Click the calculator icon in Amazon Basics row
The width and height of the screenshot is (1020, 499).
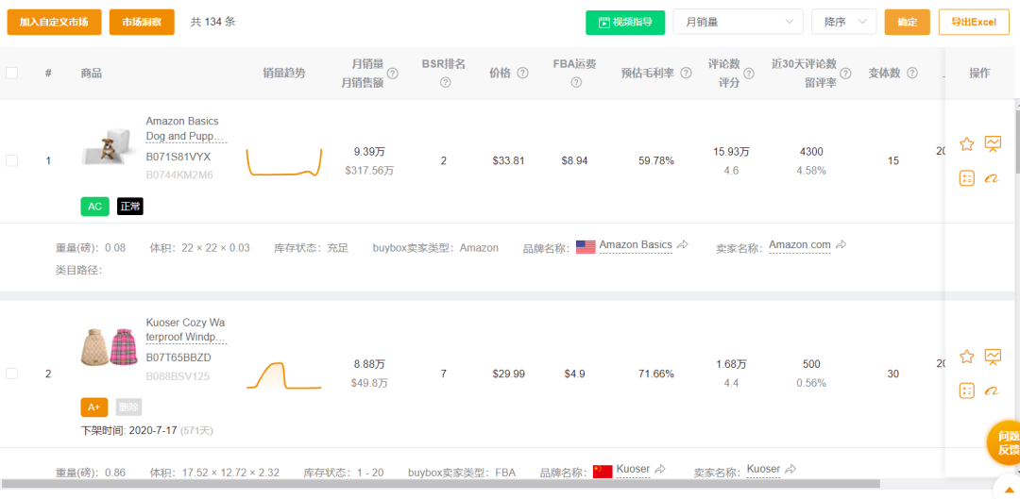(x=967, y=178)
